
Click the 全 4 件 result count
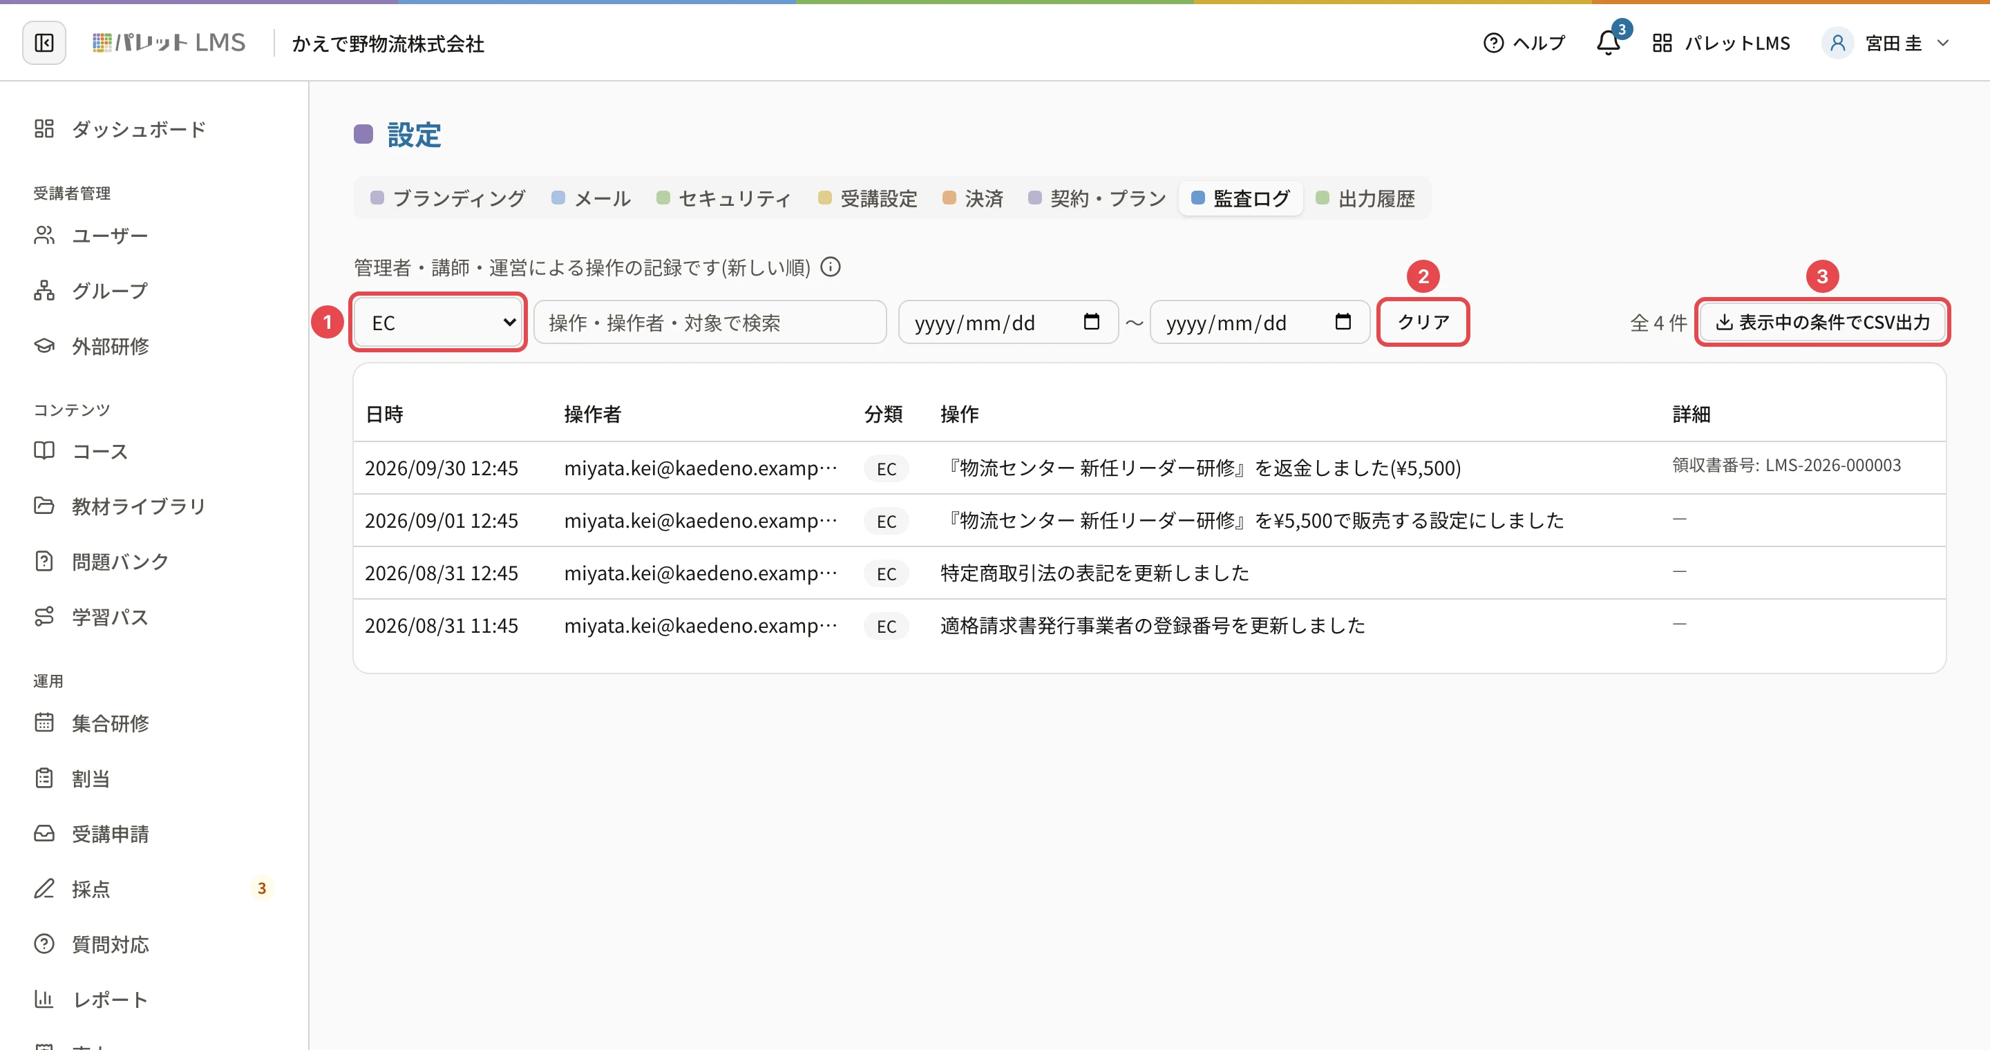1658,323
